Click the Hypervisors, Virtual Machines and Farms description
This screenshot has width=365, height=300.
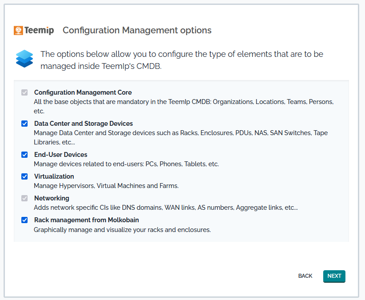click(x=106, y=186)
